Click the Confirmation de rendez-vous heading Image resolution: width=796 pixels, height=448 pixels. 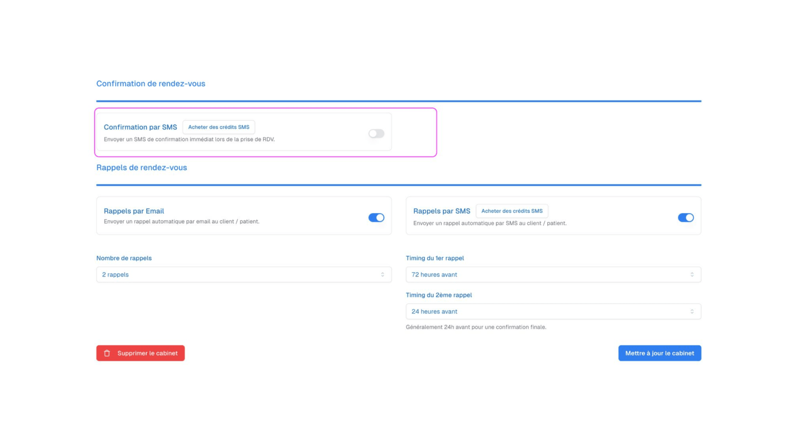coord(151,83)
